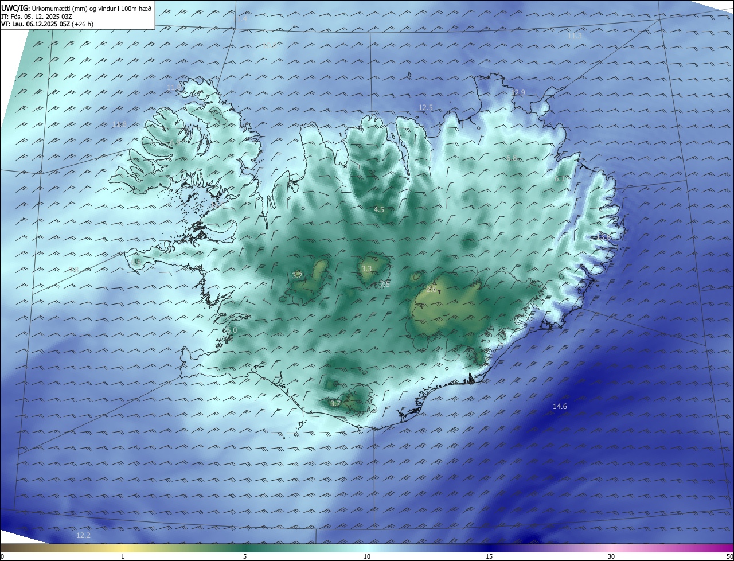This screenshot has width=734, height=561.
Task: Click colorbar tick label 10
Action: (367, 556)
